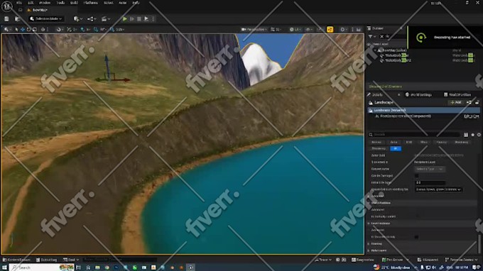The image size is (483, 271).
Task: Collapse the top-level map tree item
Action: point(376,50)
